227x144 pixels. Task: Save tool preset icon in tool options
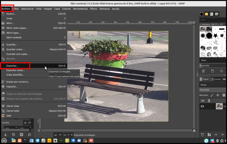(x=5, y=135)
